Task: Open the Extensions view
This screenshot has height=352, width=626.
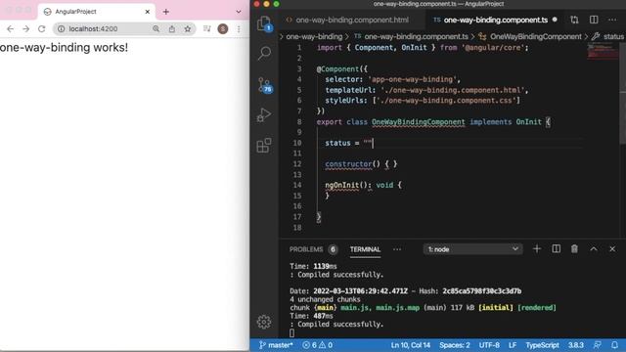Action: (x=264, y=146)
